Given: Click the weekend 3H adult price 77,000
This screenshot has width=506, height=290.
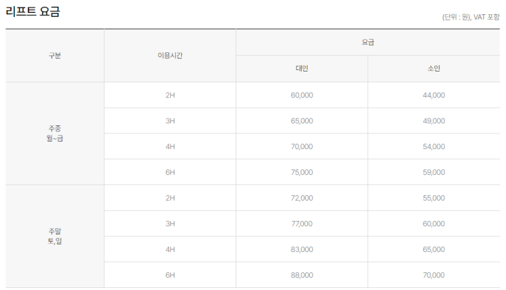Looking at the screenshot, I should tap(302, 223).
